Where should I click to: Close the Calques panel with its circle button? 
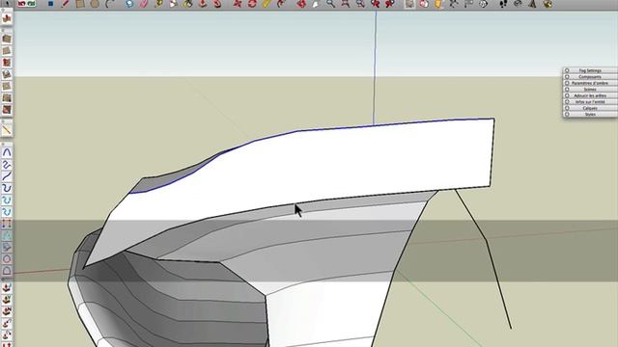pyautogui.click(x=567, y=108)
